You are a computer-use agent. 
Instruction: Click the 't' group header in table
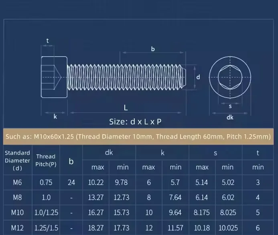pos(258,153)
